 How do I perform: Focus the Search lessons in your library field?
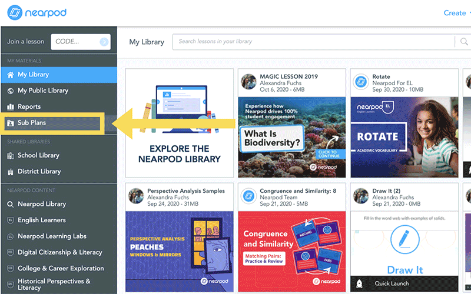point(314,42)
